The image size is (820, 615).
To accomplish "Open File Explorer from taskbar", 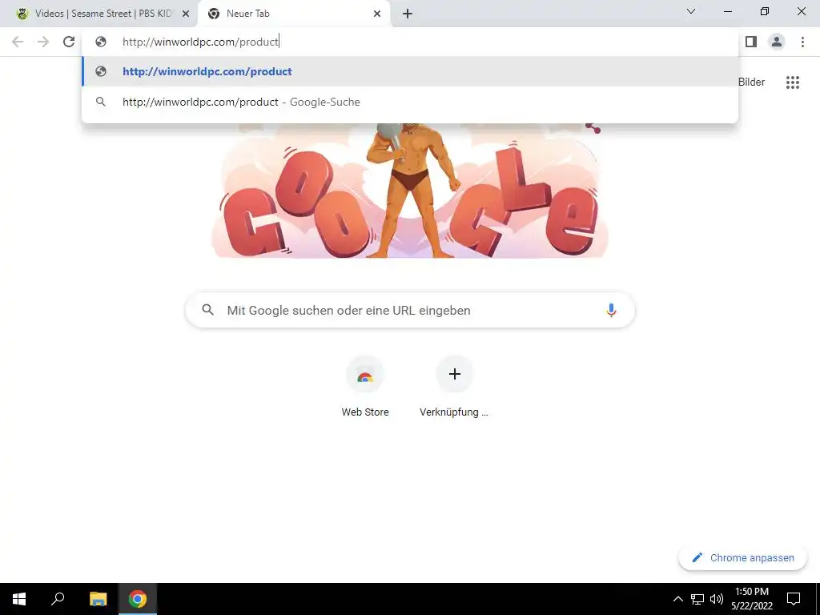I will (x=98, y=599).
